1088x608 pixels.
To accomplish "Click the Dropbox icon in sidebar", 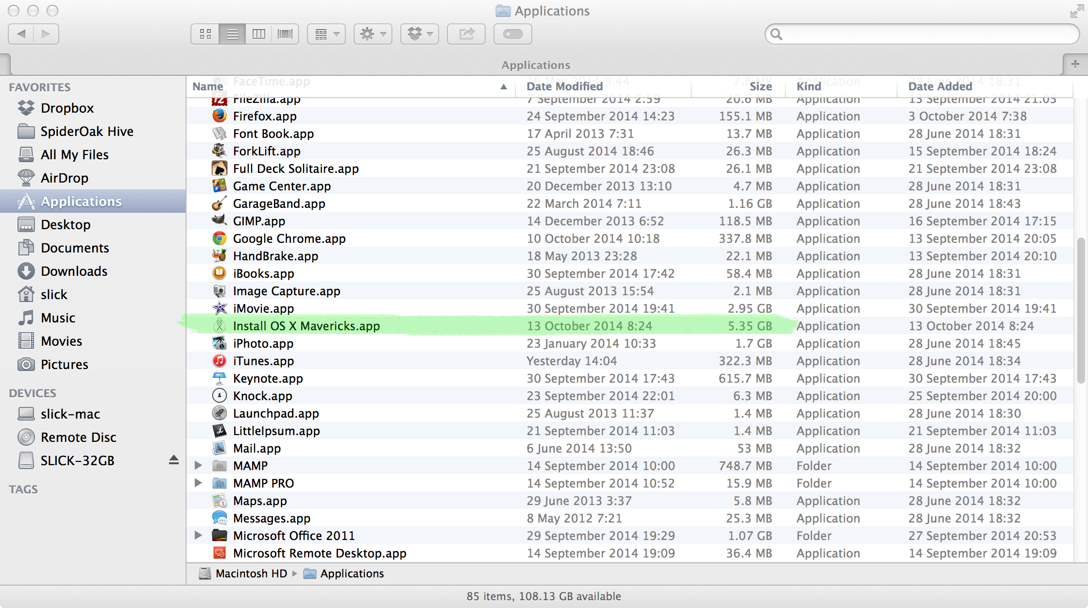I will 25,107.
